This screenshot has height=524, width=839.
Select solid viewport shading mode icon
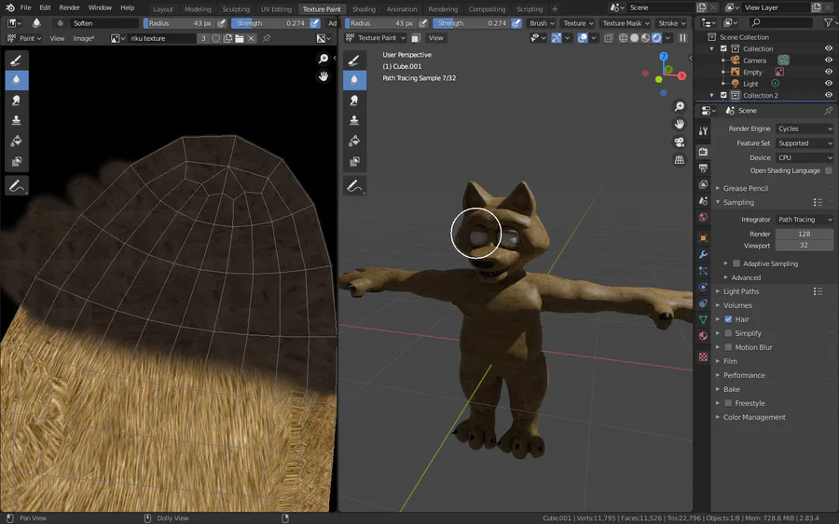coord(634,38)
